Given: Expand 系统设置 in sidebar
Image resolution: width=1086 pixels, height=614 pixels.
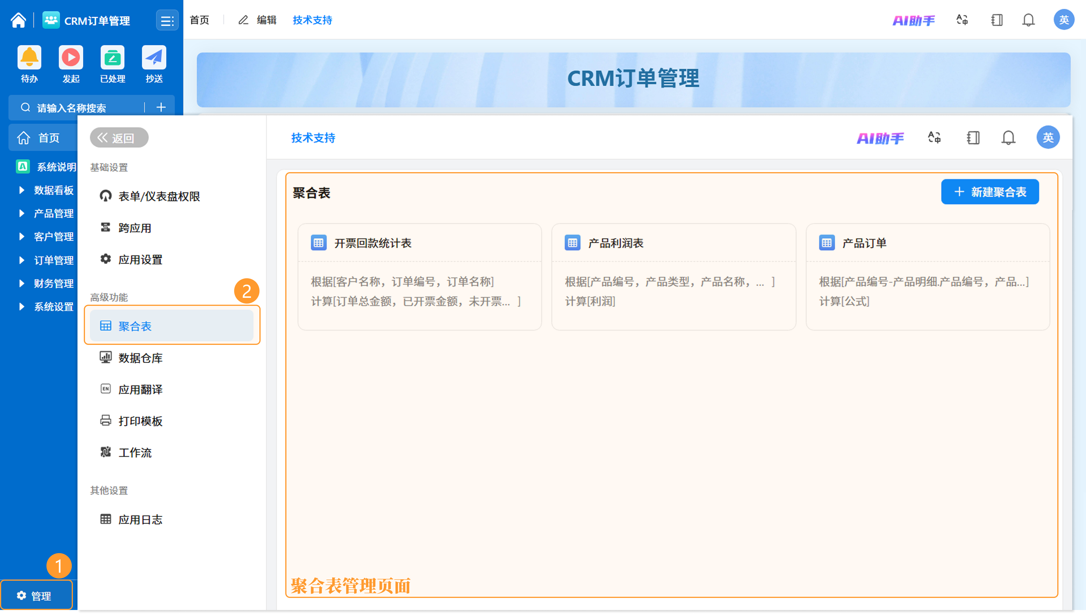Looking at the screenshot, I should [22, 307].
